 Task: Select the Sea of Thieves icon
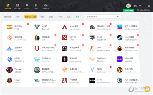coord(9,38)
